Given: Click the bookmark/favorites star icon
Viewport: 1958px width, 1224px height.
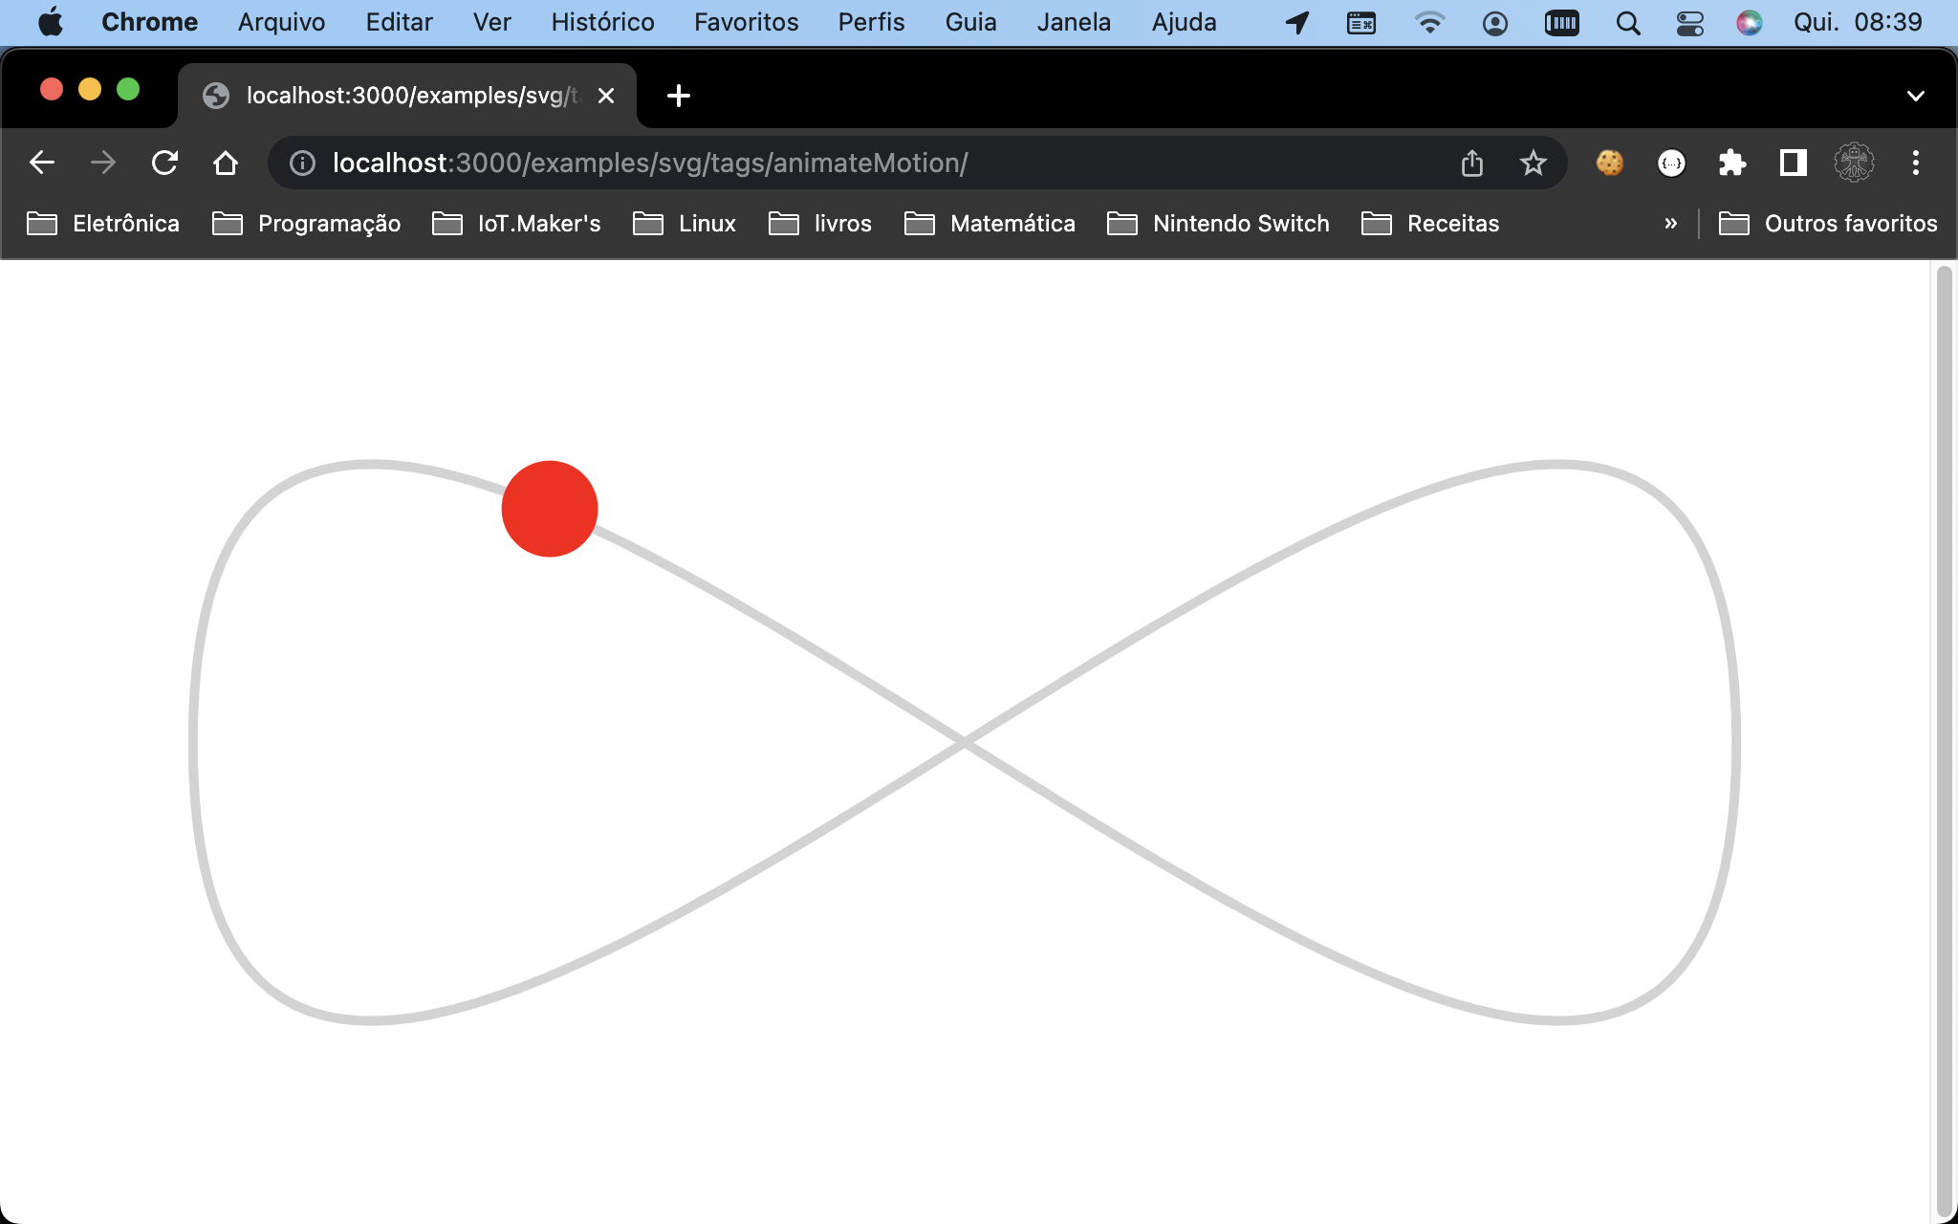Looking at the screenshot, I should click(1533, 163).
